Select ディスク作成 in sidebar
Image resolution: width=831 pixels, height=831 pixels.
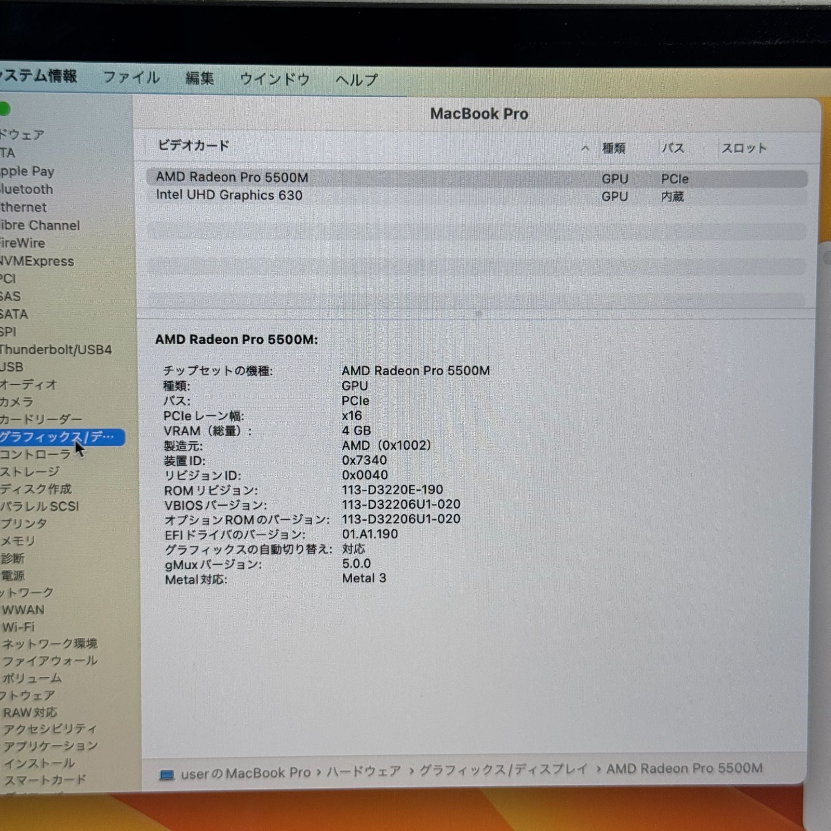click(x=36, y=489)
